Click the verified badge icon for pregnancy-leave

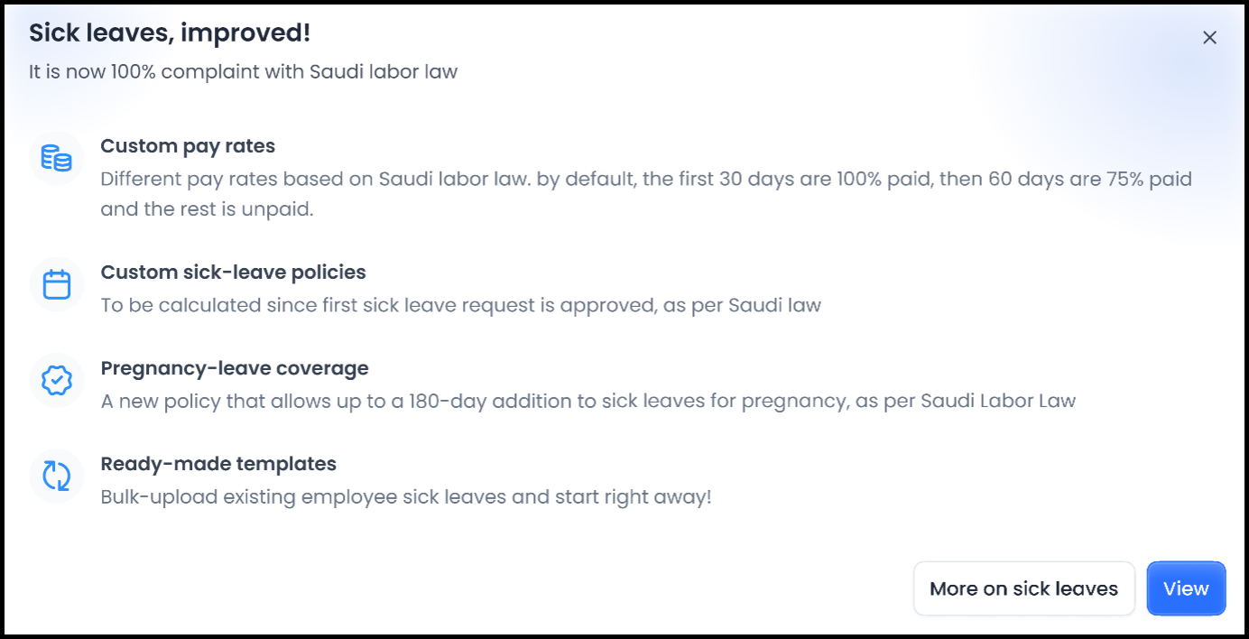56,381
